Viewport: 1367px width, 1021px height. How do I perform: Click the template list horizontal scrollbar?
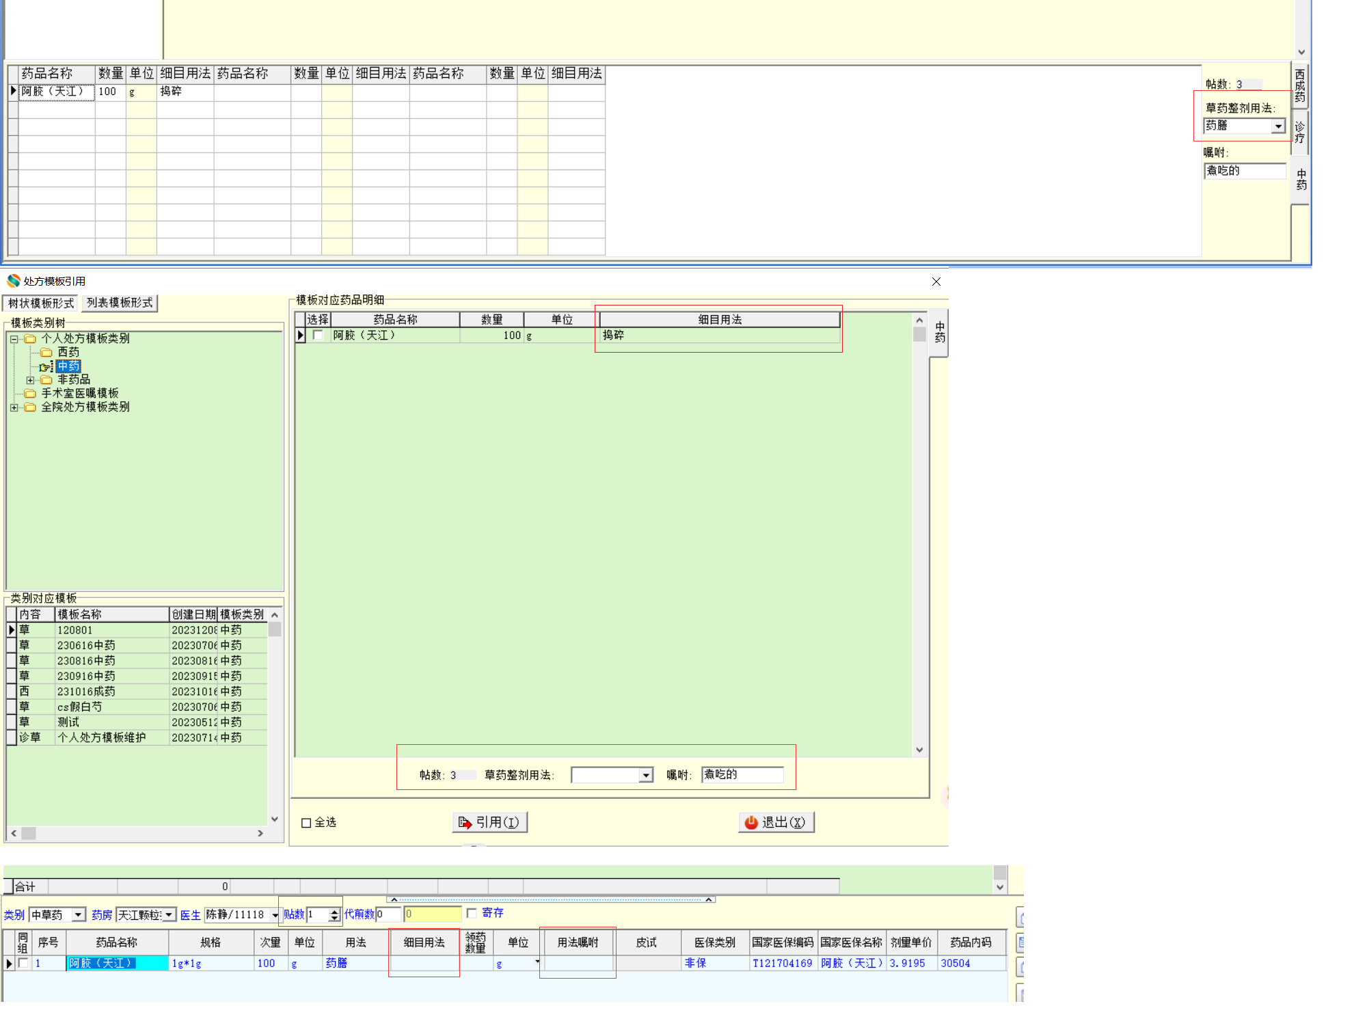tap(137, 833)
